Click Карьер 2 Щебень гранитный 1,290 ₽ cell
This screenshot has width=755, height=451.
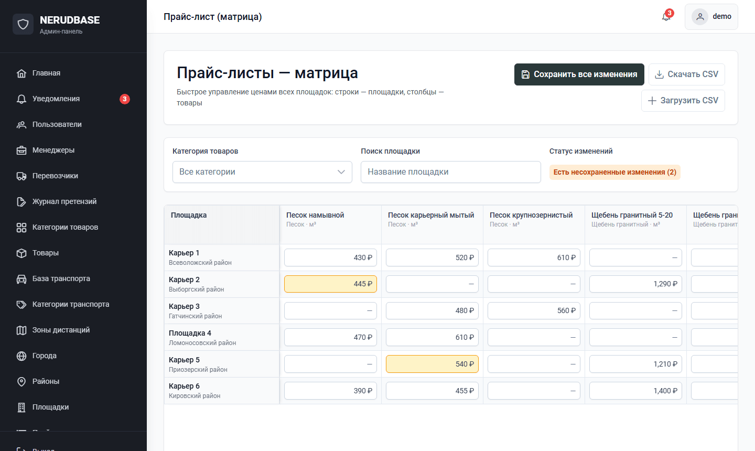[x=635, y=284]
